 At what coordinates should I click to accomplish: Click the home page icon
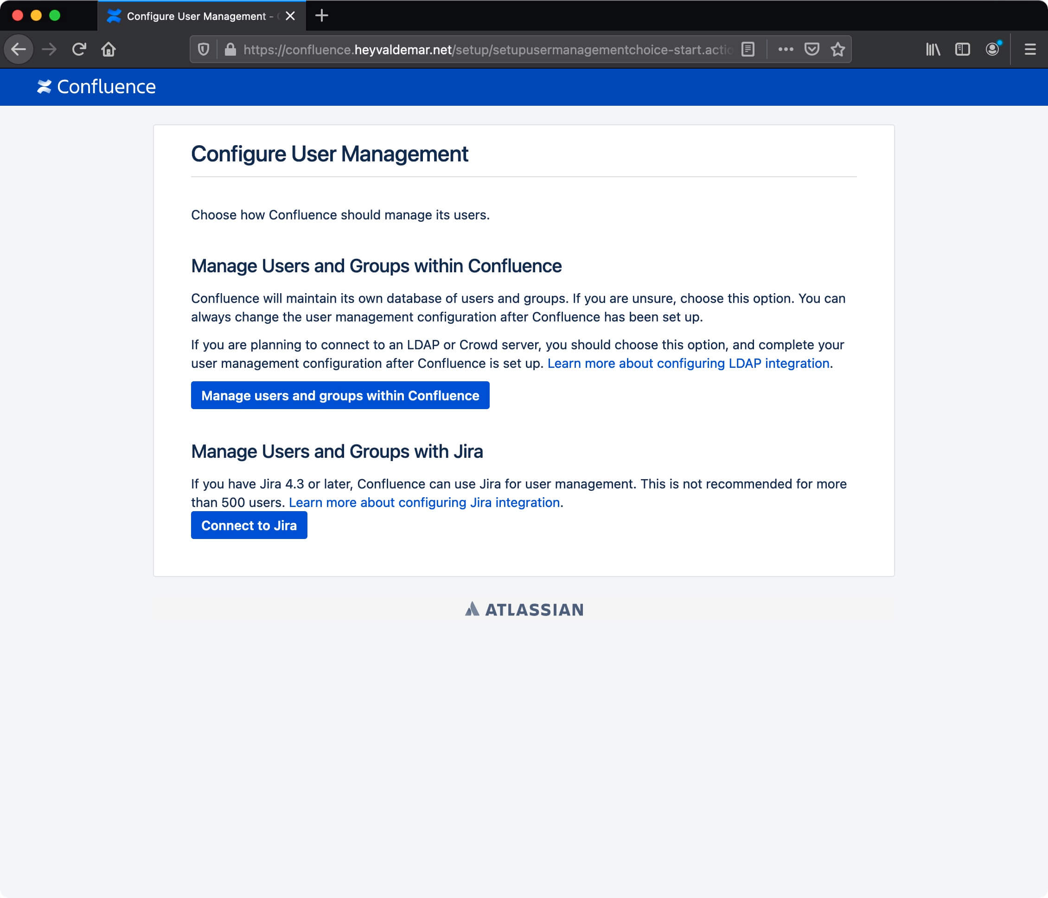pos(109,49)
